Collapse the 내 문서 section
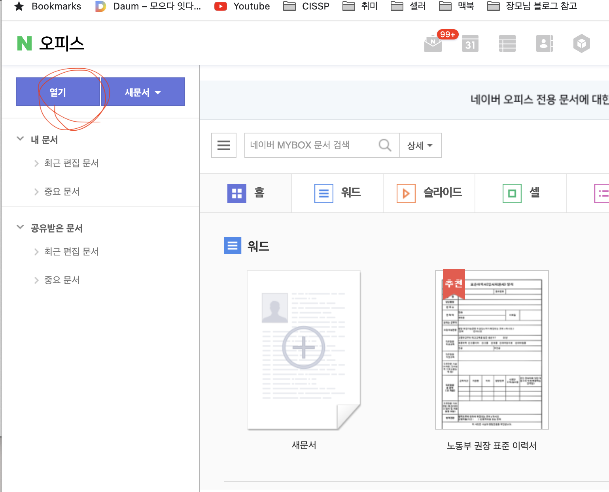The image size is (609, 492). pyautogui.click(x=20, y=139)
